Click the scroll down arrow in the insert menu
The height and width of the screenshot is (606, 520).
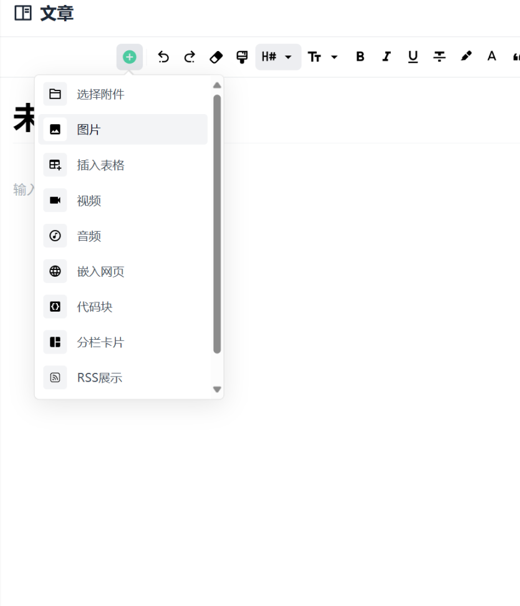coord(217,389)
